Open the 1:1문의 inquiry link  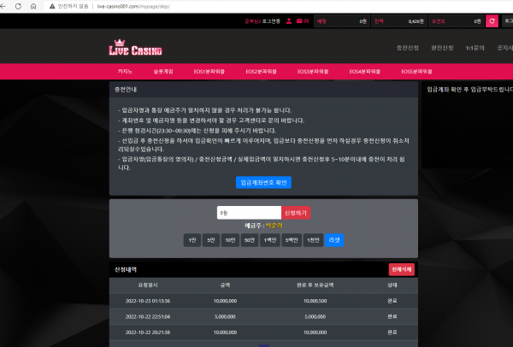coord(475,47)
